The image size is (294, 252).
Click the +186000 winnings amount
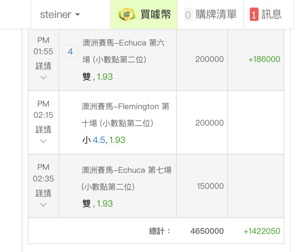(264, 59)
